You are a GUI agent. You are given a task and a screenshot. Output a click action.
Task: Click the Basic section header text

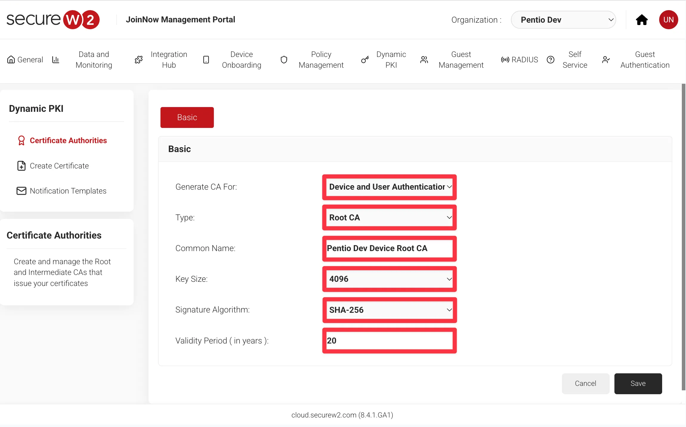[180, 149]
